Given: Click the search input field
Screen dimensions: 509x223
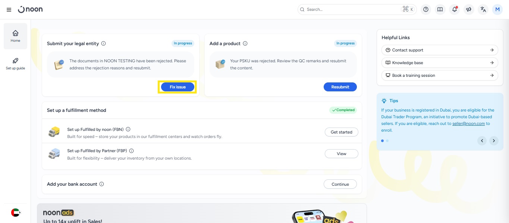Looking at the screenshot, I should point(357,9).
